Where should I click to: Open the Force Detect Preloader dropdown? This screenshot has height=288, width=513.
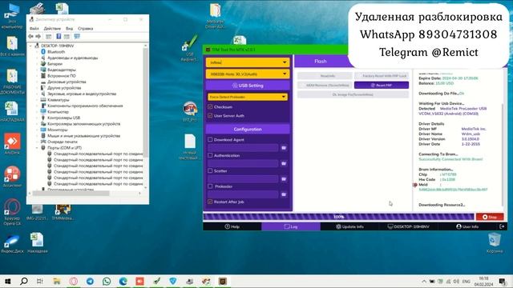(248, 97)
